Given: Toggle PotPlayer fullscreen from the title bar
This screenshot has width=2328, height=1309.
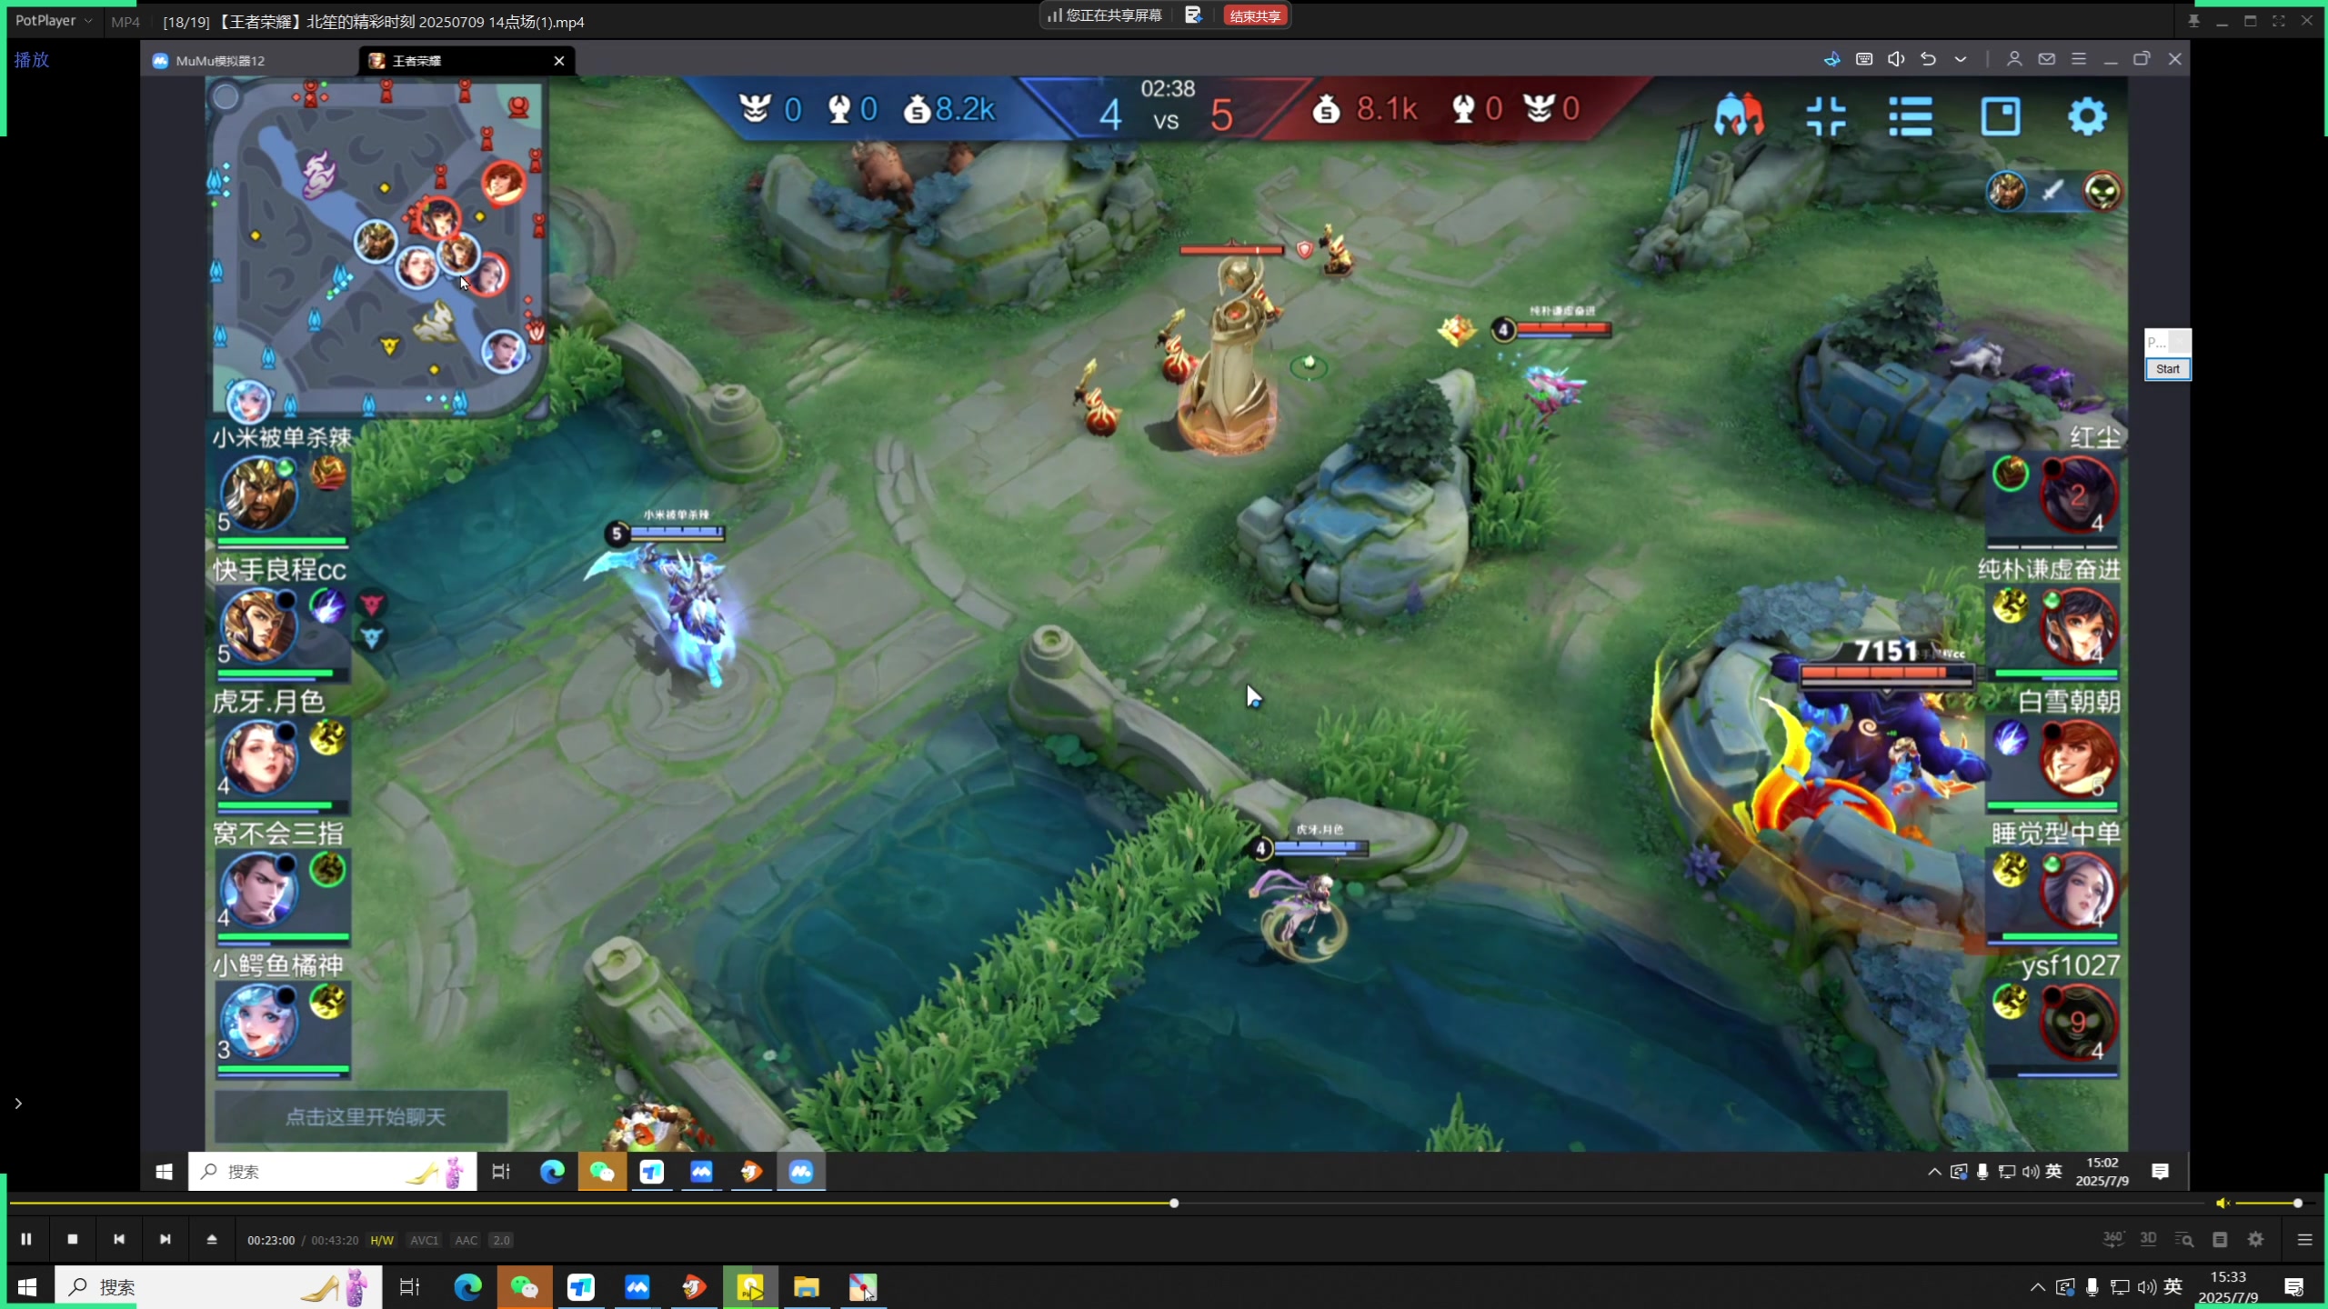Looking at the screenshot, I should point(2278,21).
